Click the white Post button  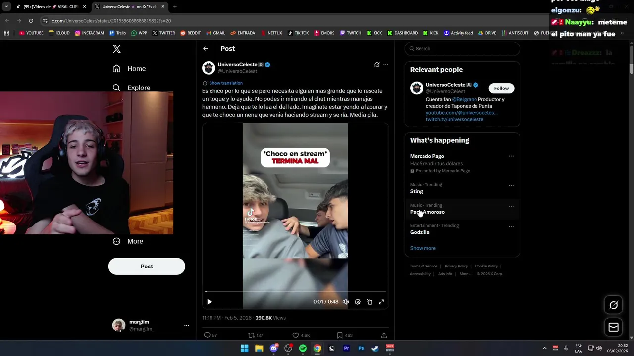pyautogui.click(x=147, y=267)
